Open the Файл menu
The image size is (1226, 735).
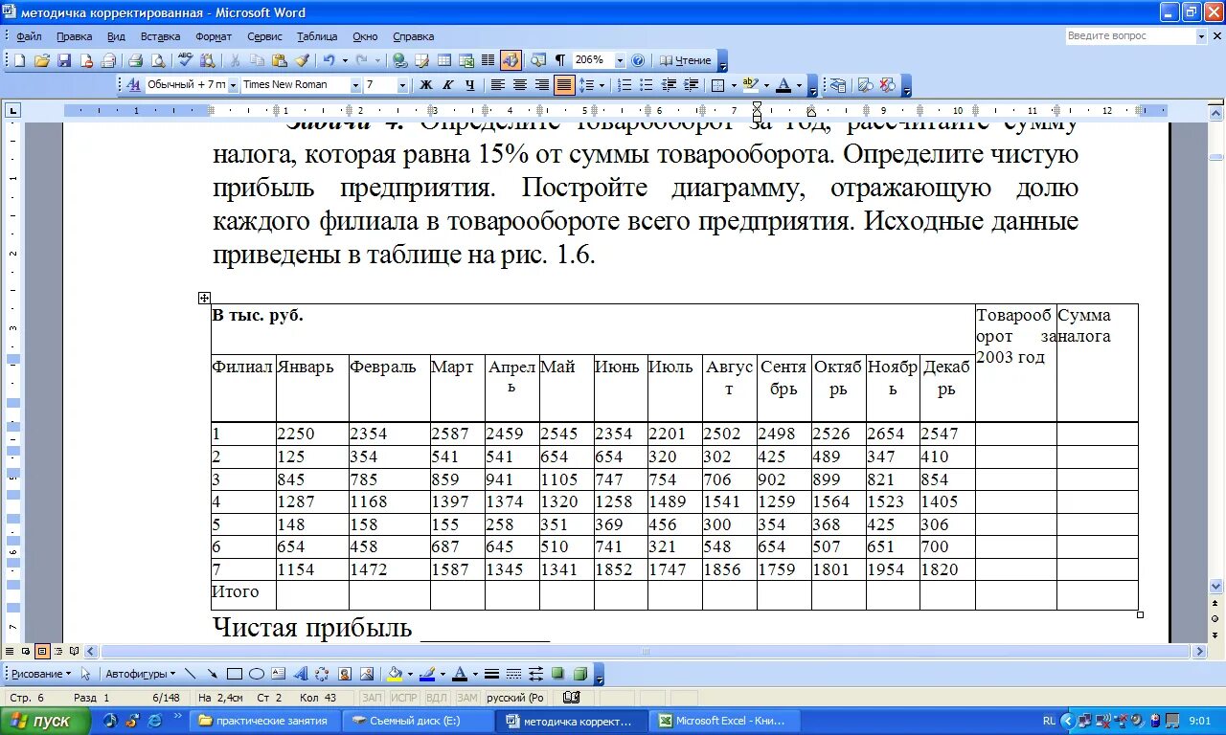point(29,36)
